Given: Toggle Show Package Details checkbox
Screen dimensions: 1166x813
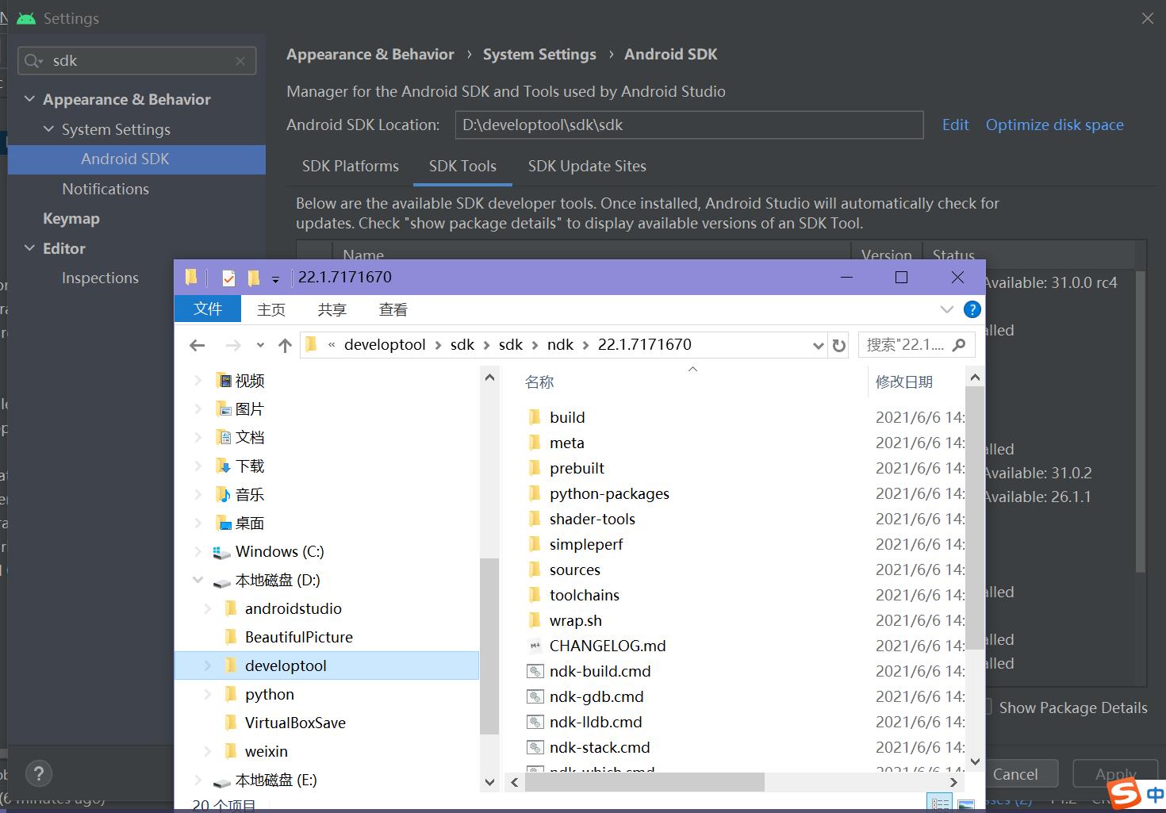Looking at the screenshot, I should [x=988, y=707].
